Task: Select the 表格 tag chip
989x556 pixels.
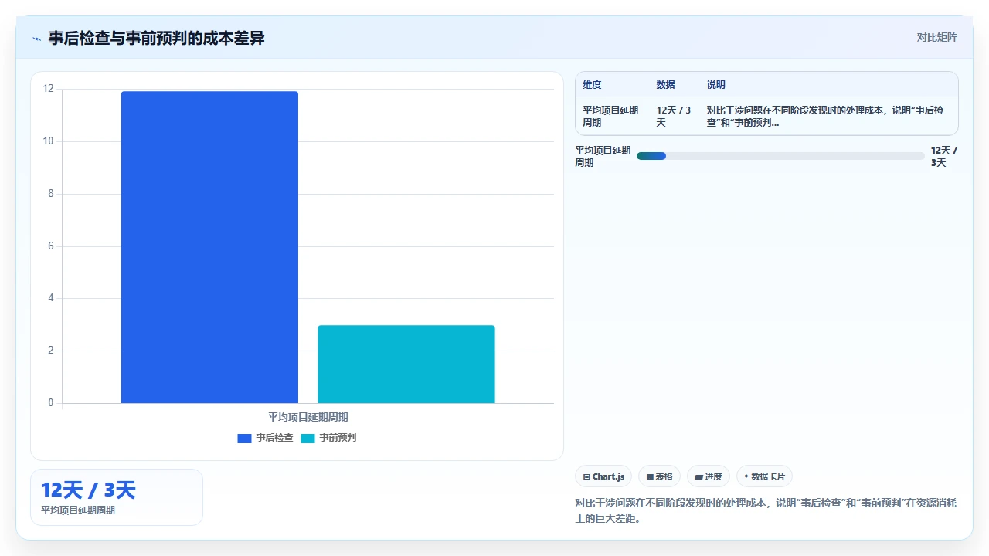Action: 659,476
